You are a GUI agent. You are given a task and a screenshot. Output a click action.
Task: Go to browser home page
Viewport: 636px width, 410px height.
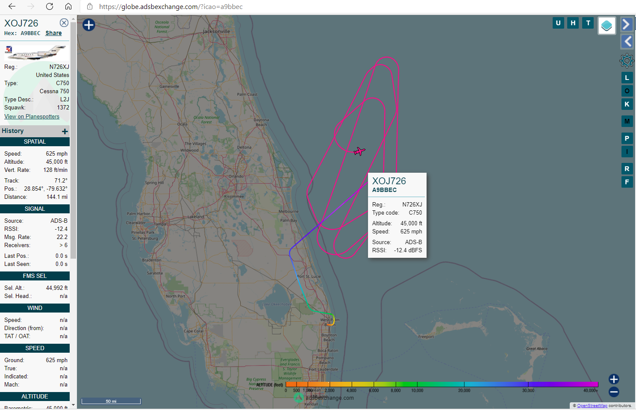(x=68, y=6)
